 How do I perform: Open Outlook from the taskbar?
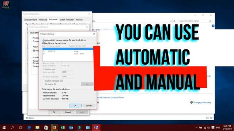click(71, 128)
